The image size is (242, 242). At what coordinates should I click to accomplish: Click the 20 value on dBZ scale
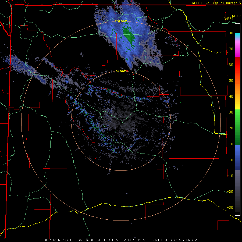[231, 128]
